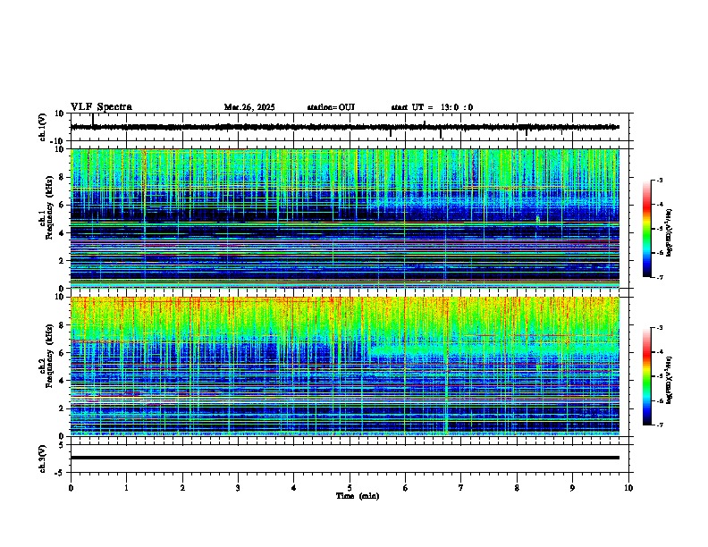Click the "station=OUJ" label

point(331,107)
